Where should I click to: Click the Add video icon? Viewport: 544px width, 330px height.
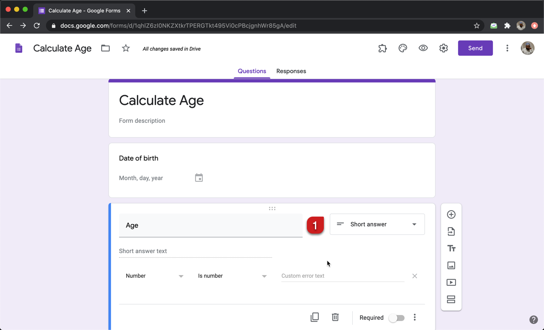coord(451,282)
